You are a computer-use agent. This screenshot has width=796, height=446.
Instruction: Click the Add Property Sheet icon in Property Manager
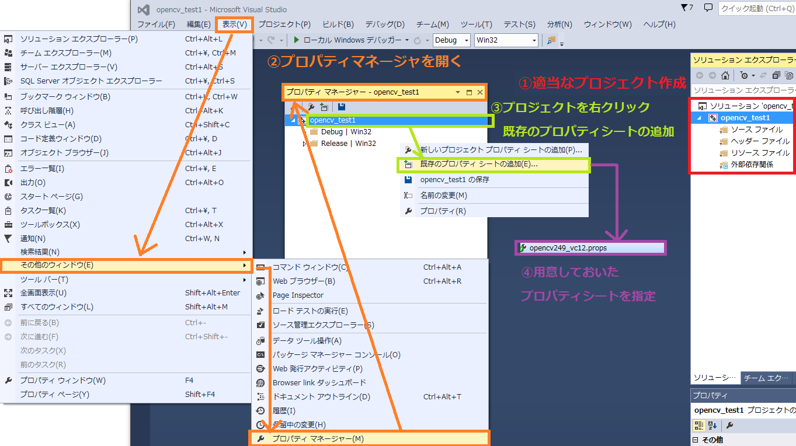(x=325, y=107)
